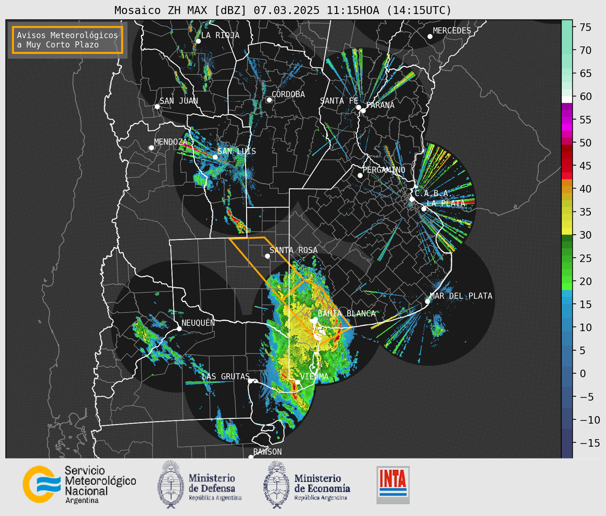This screenshot has width=606, height=516.
Task: Click the LAS GRUTAS city label
Action: (x=226, y=376)
